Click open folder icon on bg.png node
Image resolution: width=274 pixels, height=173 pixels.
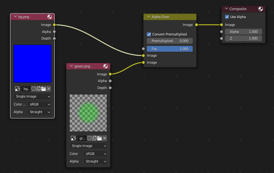point(44,89)
